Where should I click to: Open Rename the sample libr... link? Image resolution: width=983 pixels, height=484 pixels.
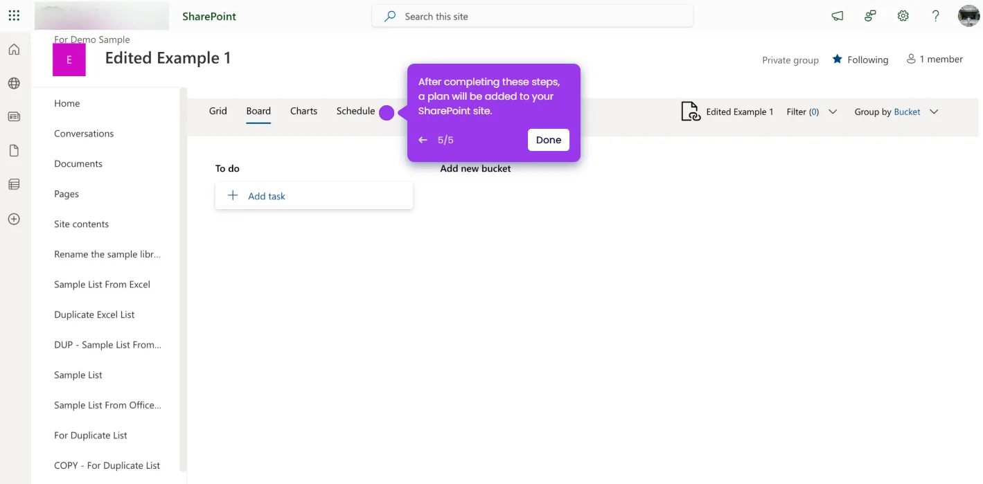[107, 254]
